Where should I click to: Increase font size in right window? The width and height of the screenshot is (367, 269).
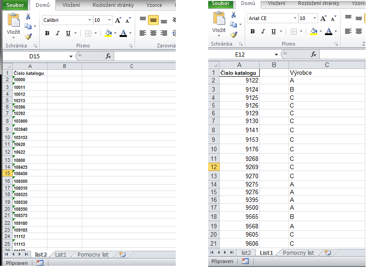(324, 18)
